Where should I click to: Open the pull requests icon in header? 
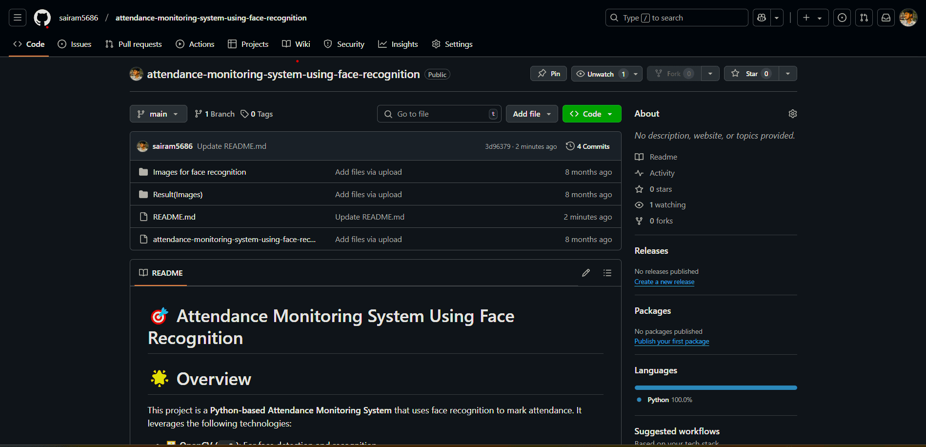click(864, 18)
